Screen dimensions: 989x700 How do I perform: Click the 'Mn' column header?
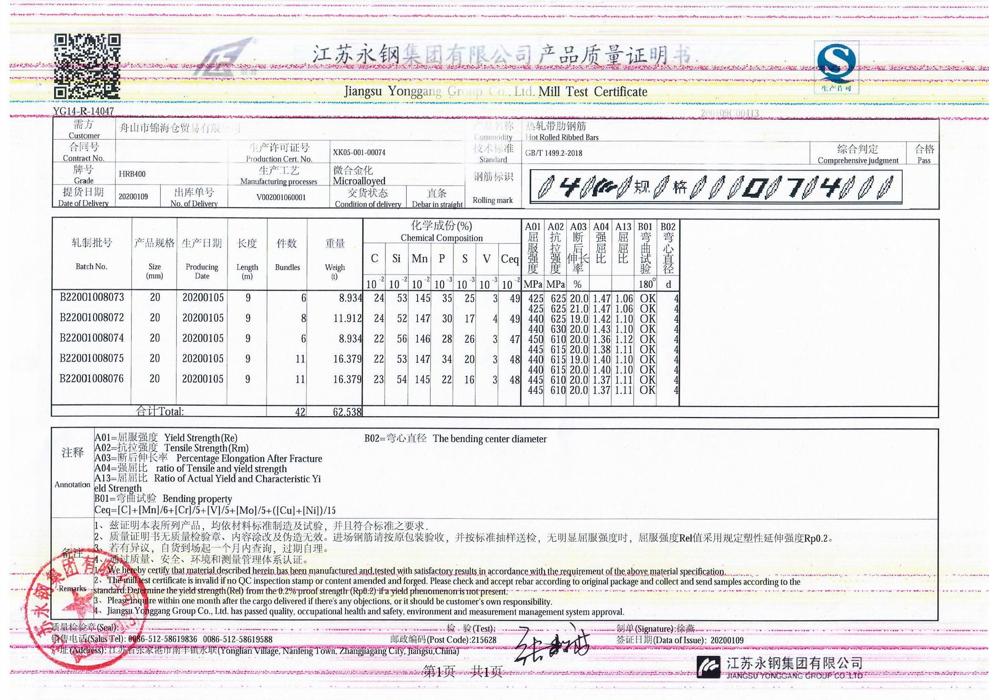[x=419, y=259]
